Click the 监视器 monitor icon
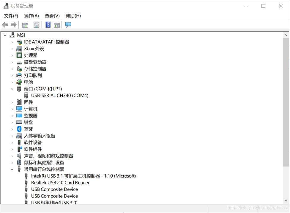290x213 pixels. click(19, 116)
